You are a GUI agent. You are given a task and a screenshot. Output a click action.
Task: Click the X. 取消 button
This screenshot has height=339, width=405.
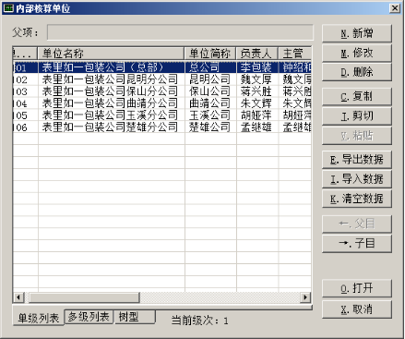[357, 309]
